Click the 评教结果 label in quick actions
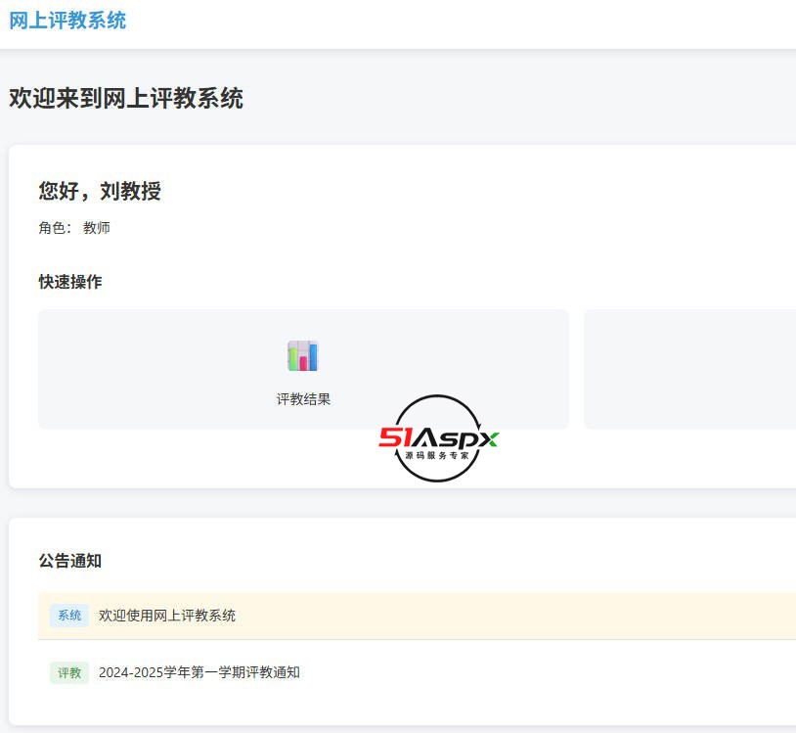 pos(303,399)
